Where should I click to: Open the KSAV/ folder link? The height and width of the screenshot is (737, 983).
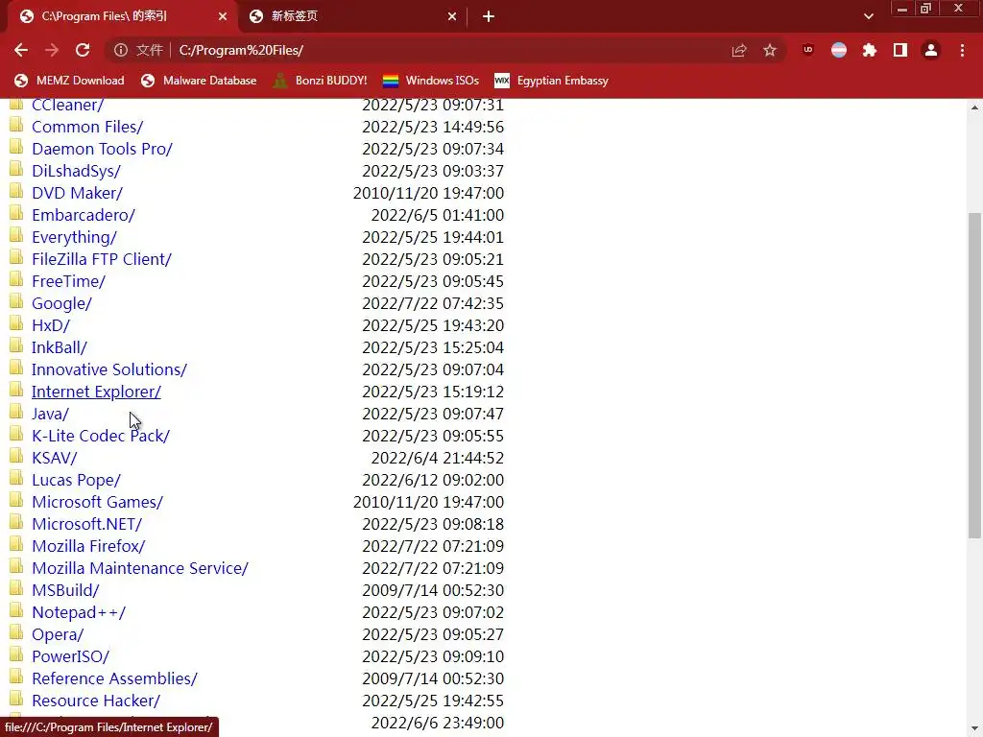[54, 458]
